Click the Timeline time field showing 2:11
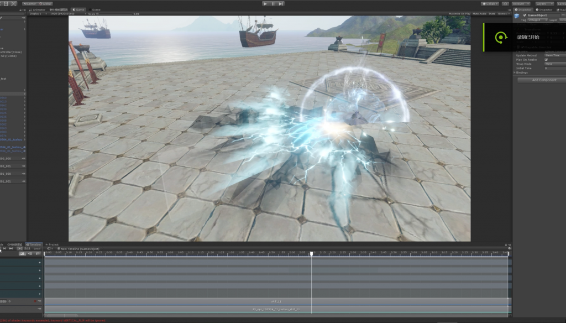566x323 pixels. (x=27, y=248)
